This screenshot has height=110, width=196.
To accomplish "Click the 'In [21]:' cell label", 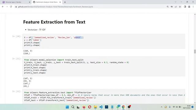I will pos(17,59).
